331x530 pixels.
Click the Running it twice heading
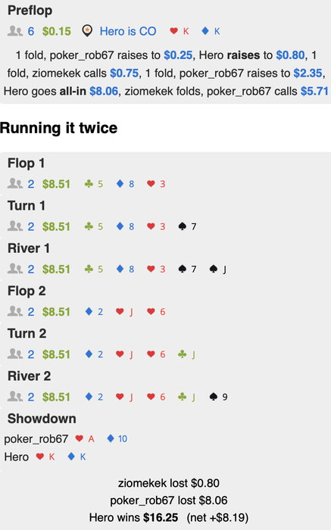click(x=59, y=128)
